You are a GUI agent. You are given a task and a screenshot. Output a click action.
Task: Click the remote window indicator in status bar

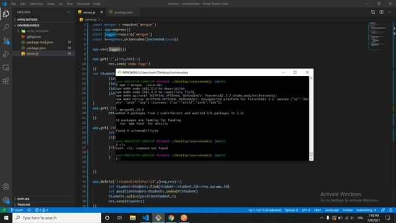click(4, 210)
